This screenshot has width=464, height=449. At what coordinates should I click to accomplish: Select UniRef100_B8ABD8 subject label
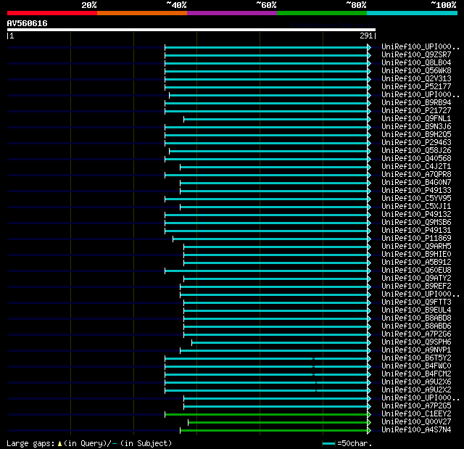[x=416, y=318]
